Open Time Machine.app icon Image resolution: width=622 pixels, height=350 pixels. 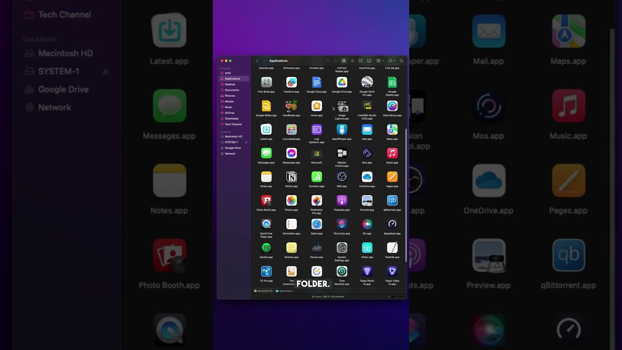[x=342, y=271]
